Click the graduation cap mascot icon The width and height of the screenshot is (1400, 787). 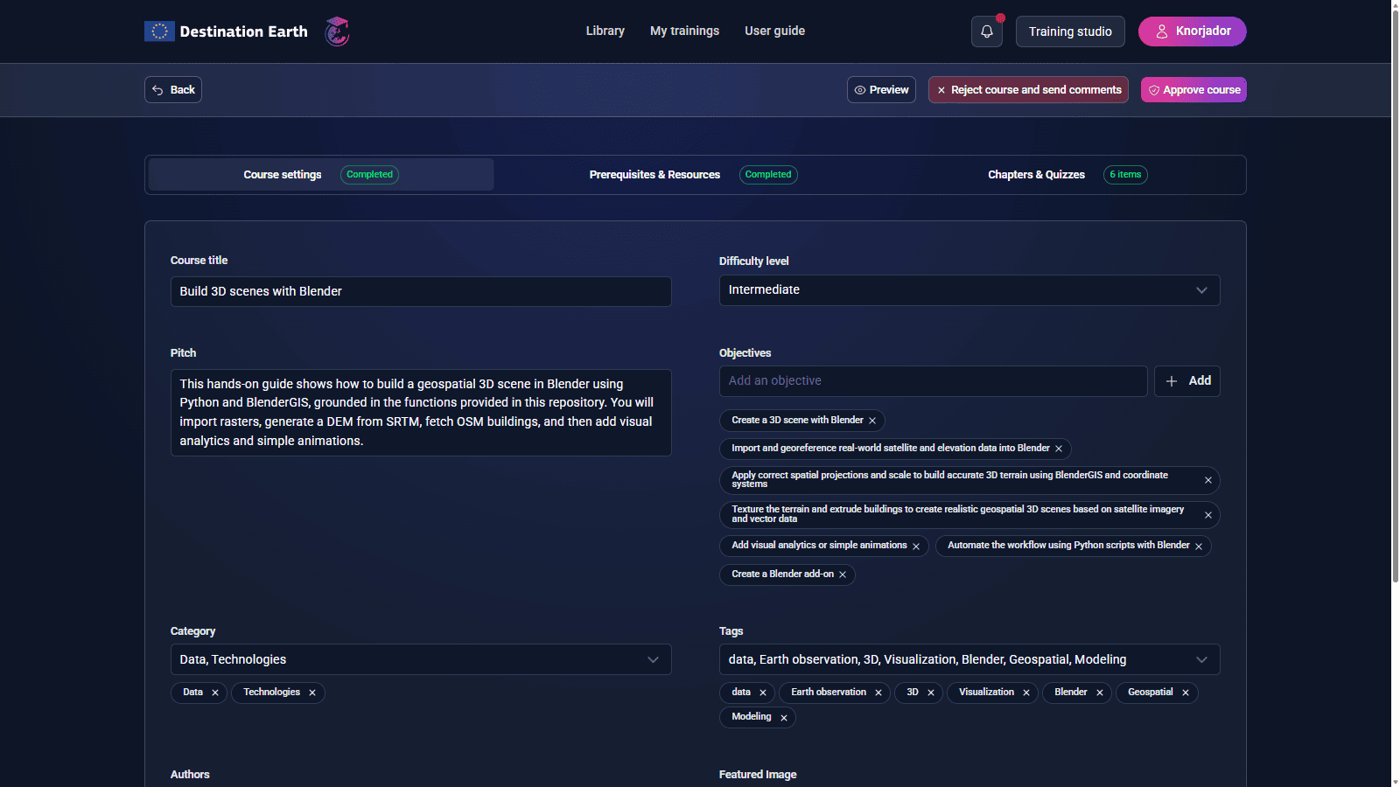(x=337, y=31)
